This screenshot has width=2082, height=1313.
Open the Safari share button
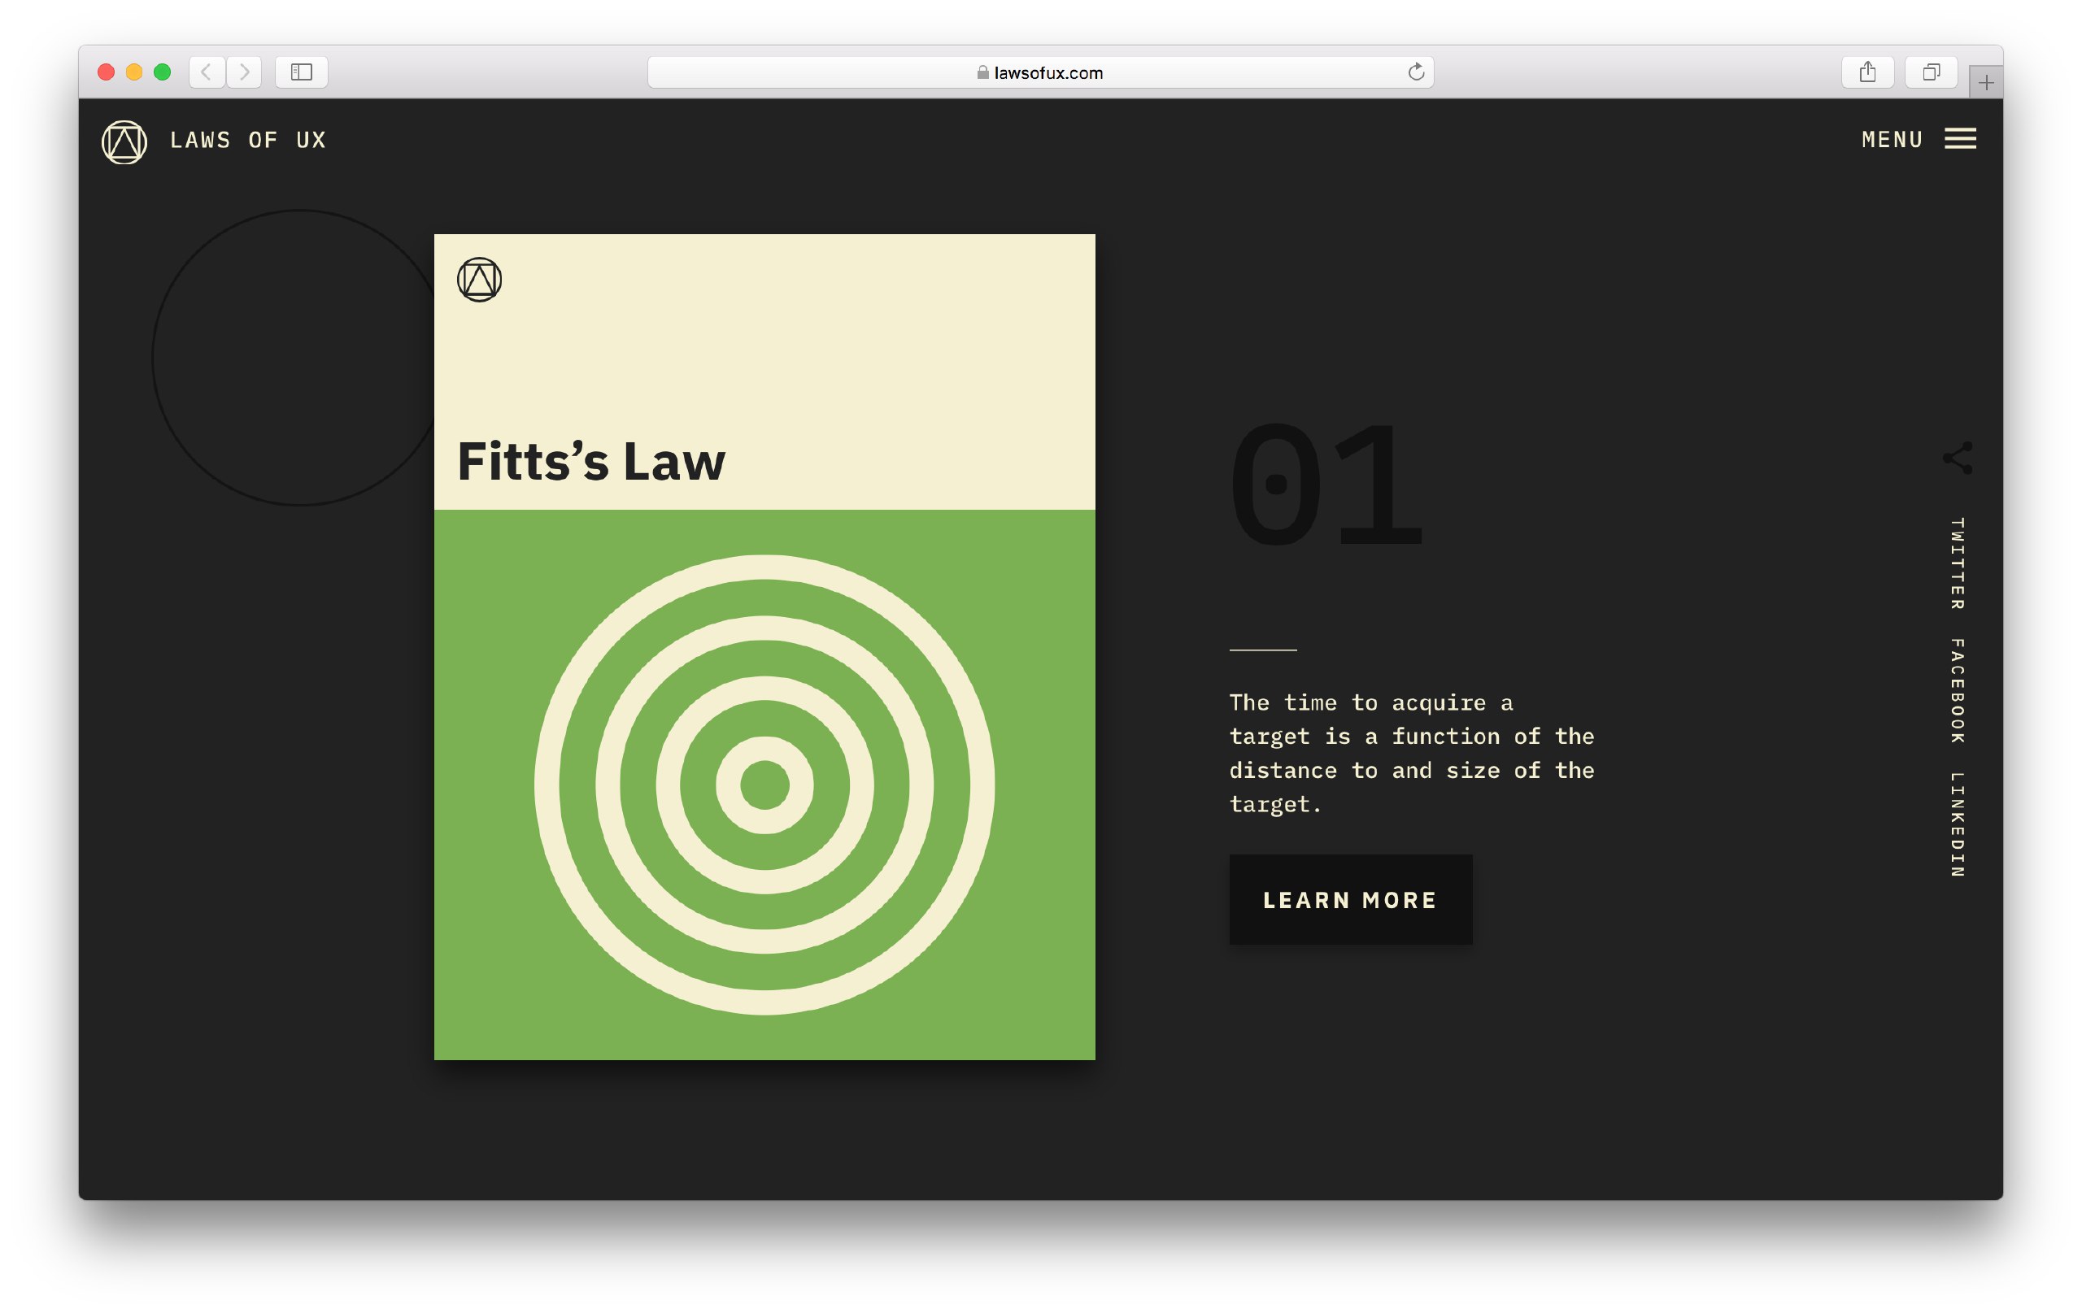coord(1867,72)
